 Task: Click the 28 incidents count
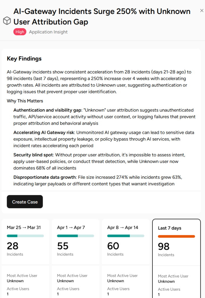coord(12,246)
